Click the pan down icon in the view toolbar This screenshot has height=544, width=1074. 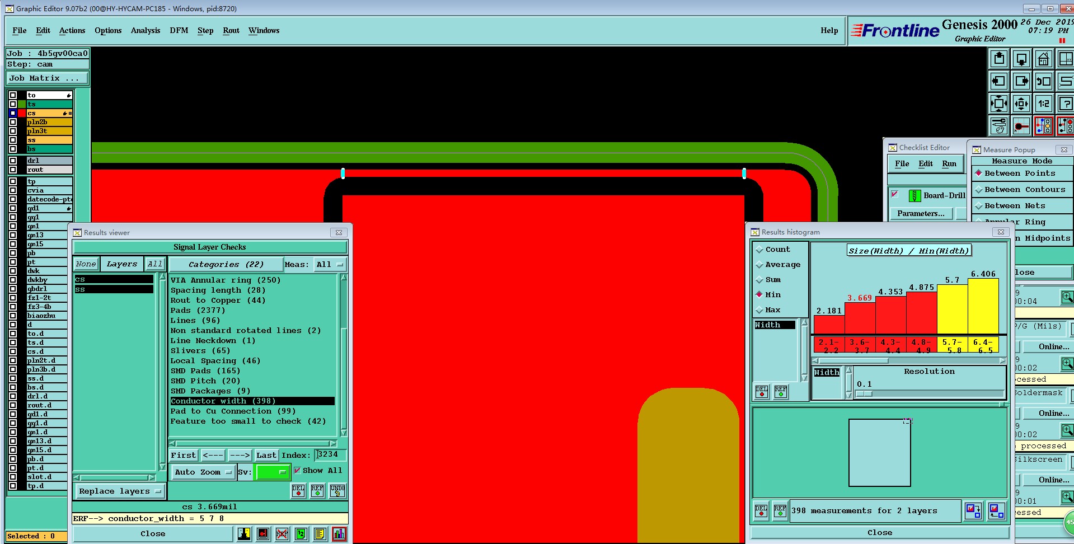pos(1021,59)
